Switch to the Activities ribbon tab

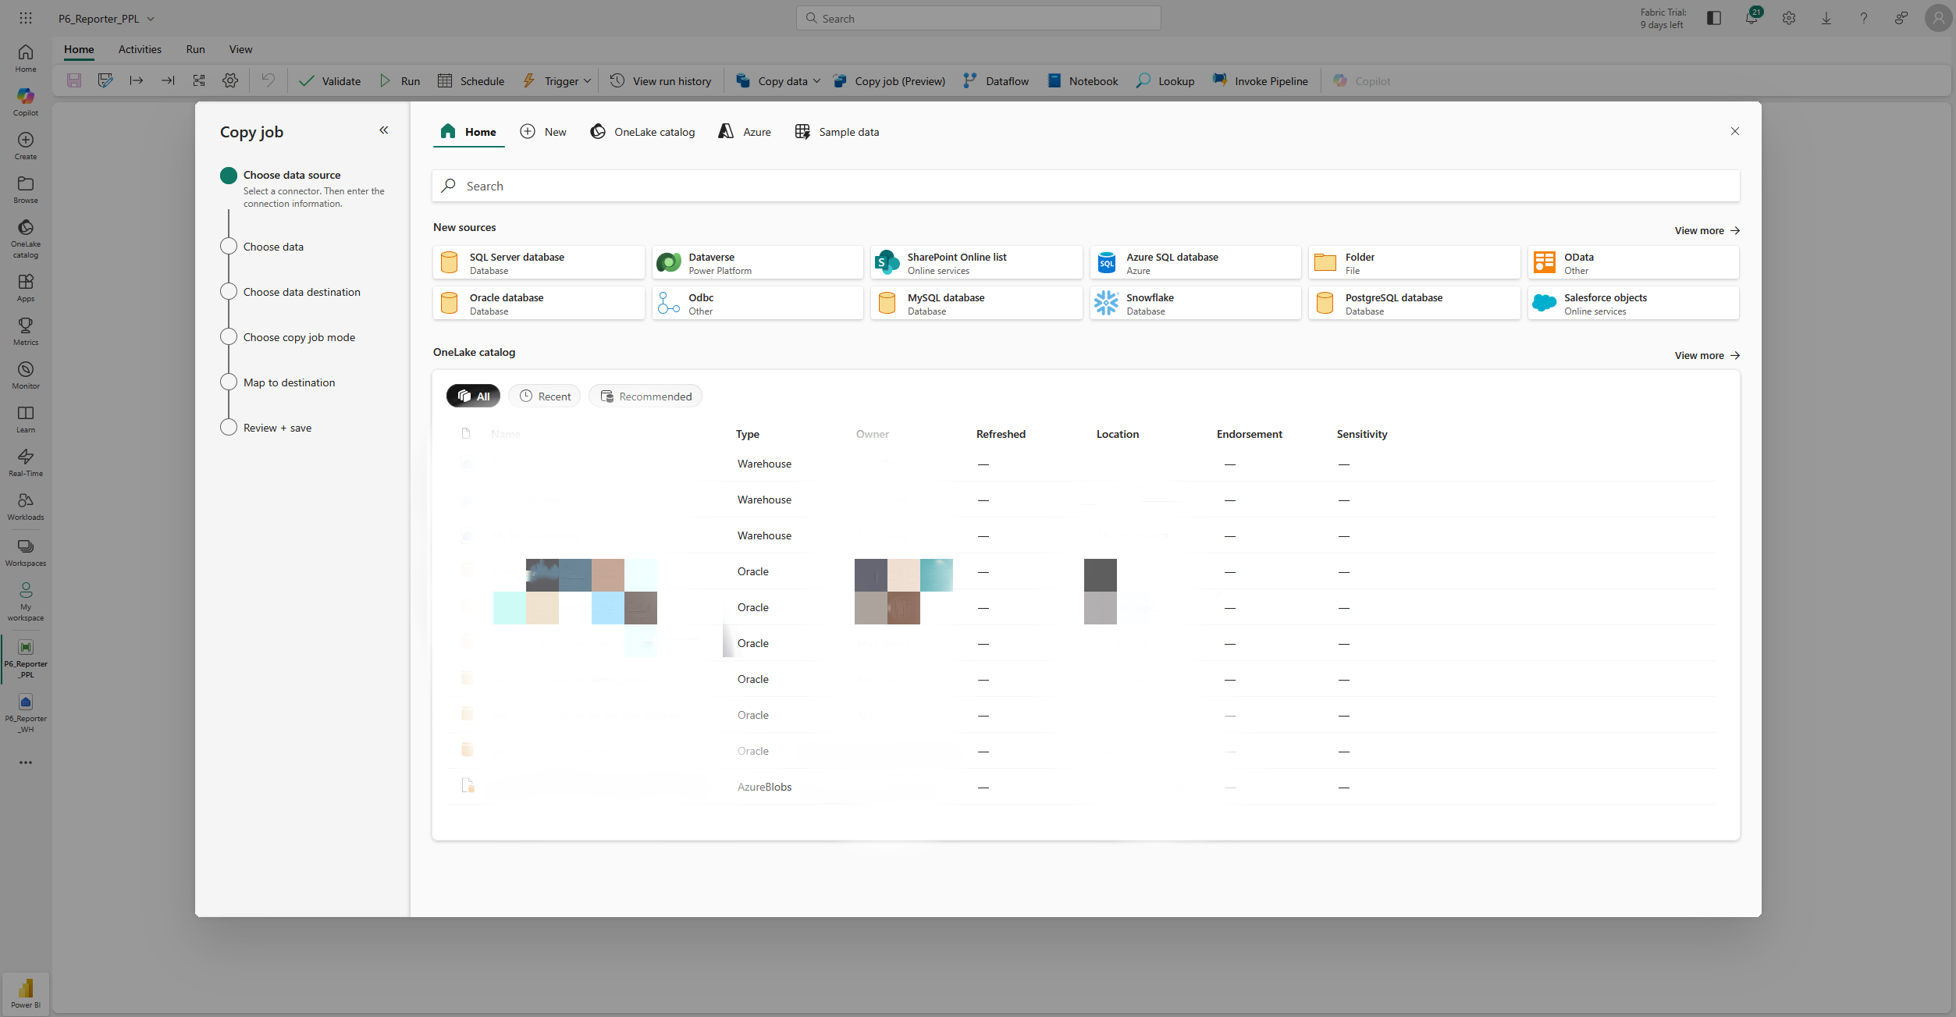[140, 49]
